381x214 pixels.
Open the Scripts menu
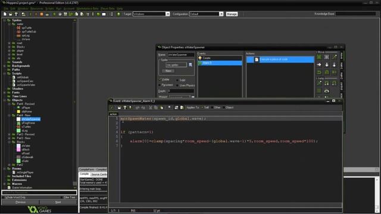click(49, 8)
